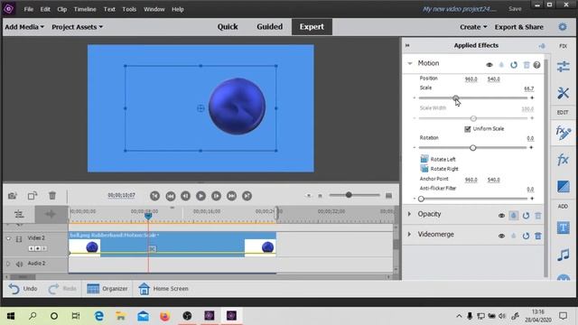
Task: Toggle Videomerge effect visibility eye
Action: (501, 236)
